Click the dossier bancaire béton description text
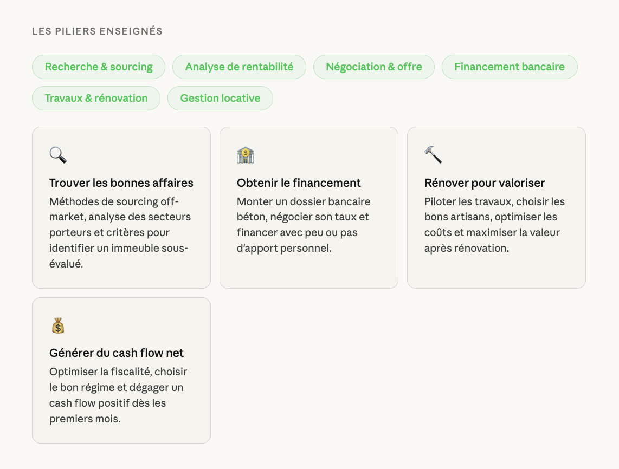619x469 pixels. (x=304, y=225)
